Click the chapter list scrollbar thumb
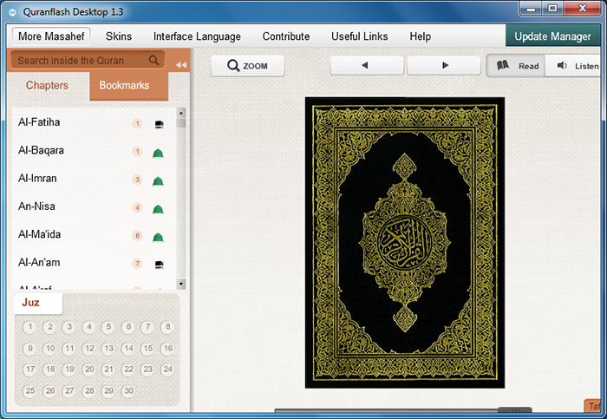The height and width of the screenshot is (419, 607). [180, 123]
